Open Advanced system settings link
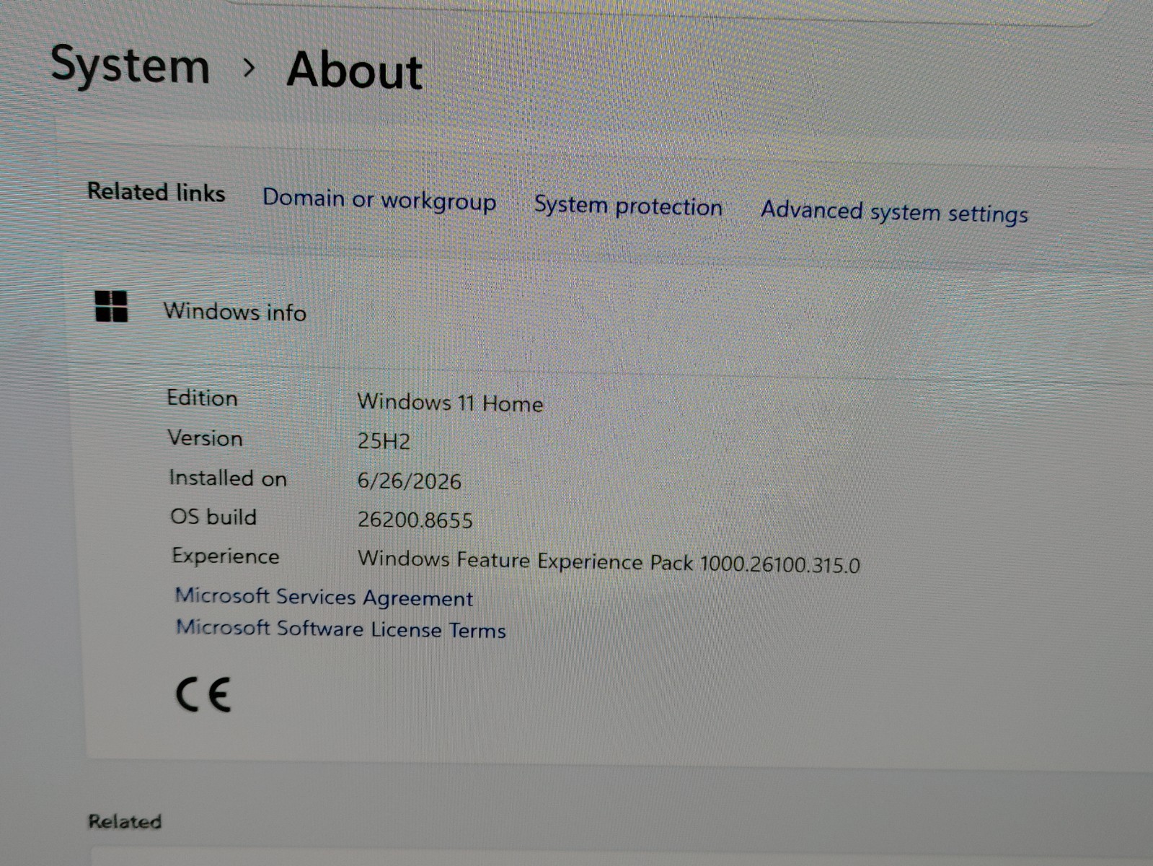Viewport: 1153px width, 866px height. pyautogui.click(x=894, y=211)
